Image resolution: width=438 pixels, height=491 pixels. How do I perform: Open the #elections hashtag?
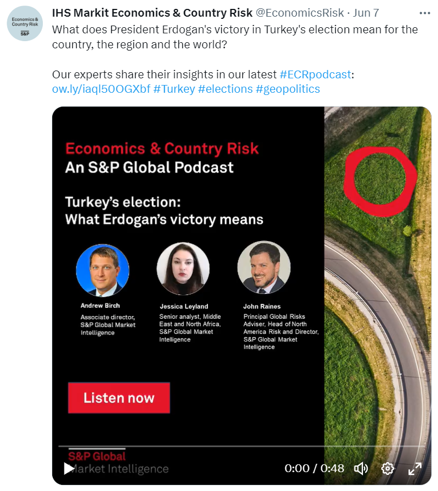[x=225, y=89]
